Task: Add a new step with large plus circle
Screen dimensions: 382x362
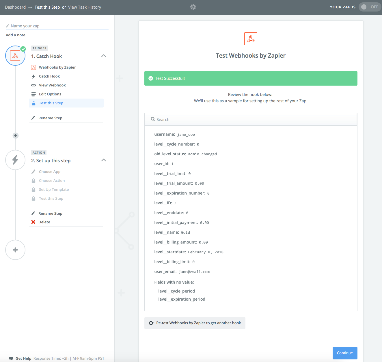Action: [15, 250]
